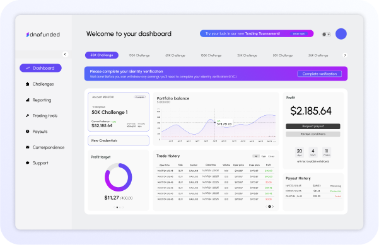Viewport: 379px width, 245px height.
Task: Click the portfolio chart data point marker
Action: point(215,122)
